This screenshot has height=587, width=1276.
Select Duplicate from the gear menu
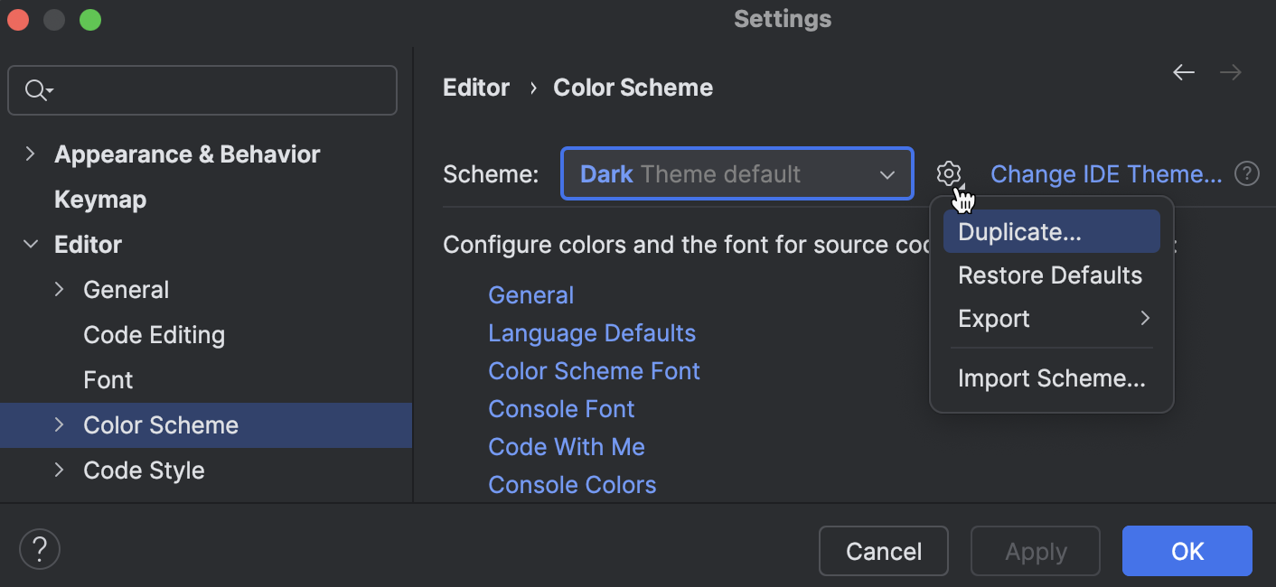coord(1019,231)
